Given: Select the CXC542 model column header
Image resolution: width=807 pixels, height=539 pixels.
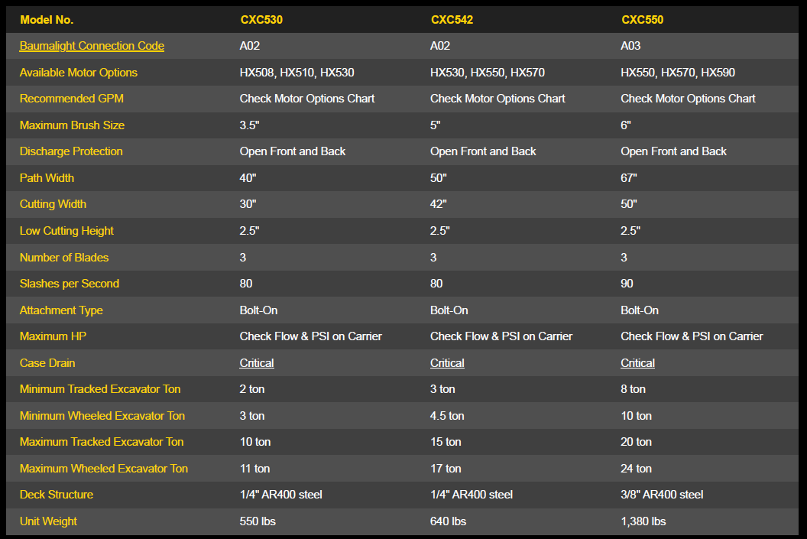Looking at the screenshot, I should (x=452, y=20).
